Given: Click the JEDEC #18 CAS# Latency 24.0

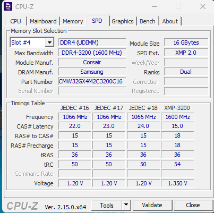Looking at the screenshot, I should (143, 126).
